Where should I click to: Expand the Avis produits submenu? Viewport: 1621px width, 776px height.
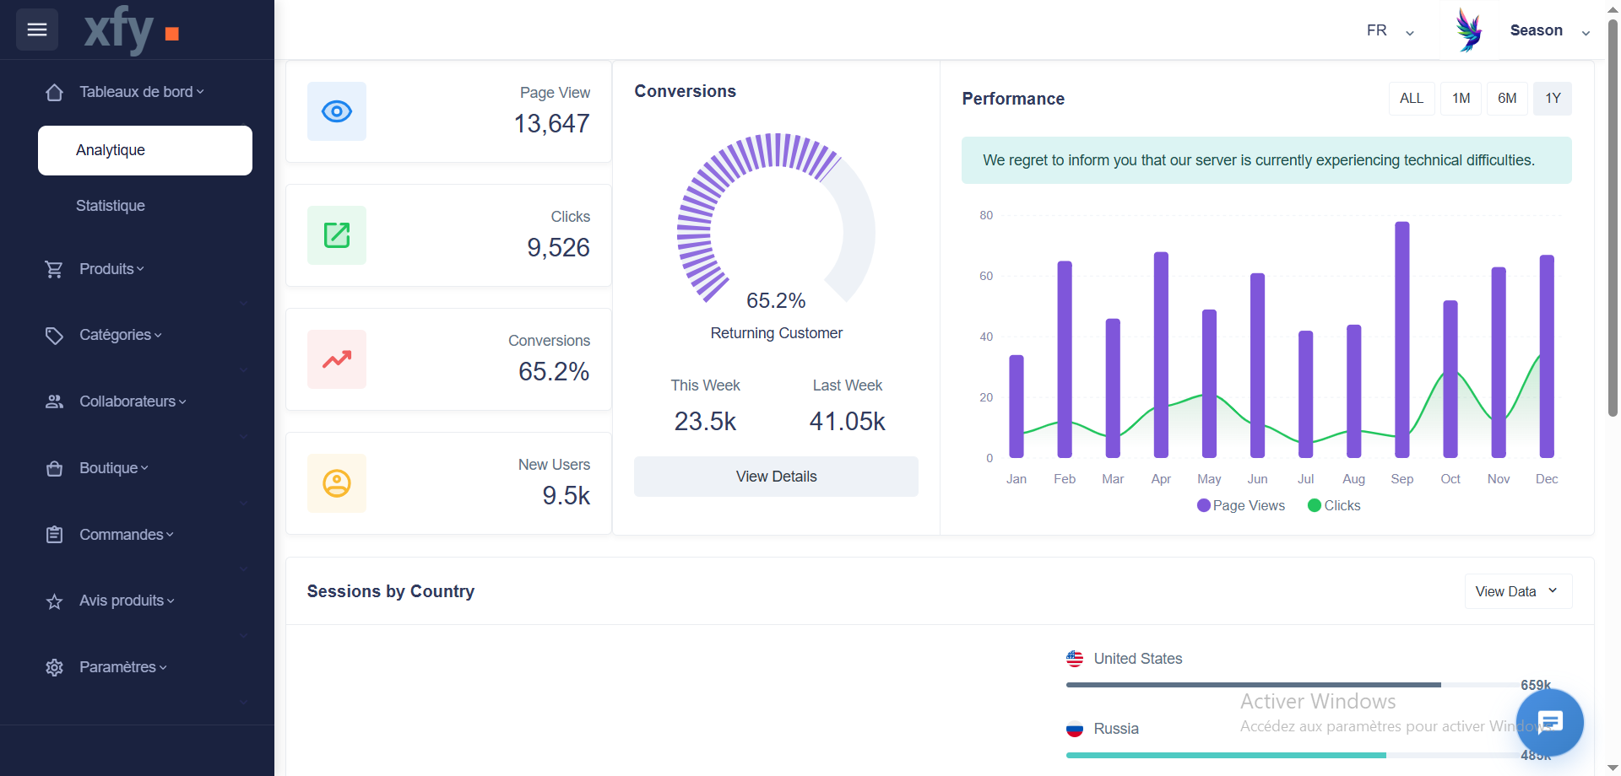pyautogui.click(x=127, y=601)
